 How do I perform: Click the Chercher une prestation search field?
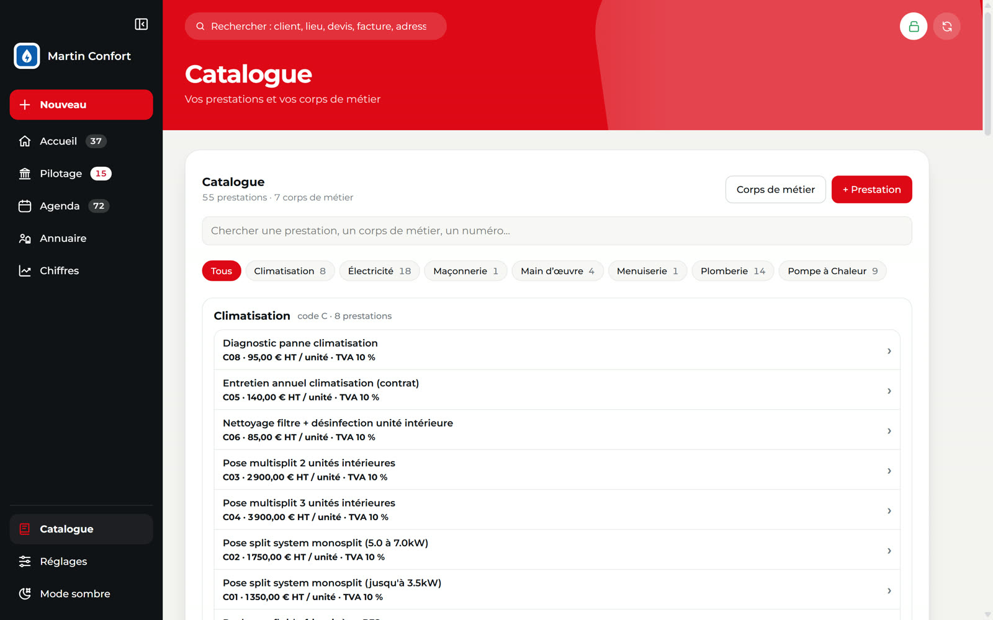pyautogui.click(x=557, y=231)
